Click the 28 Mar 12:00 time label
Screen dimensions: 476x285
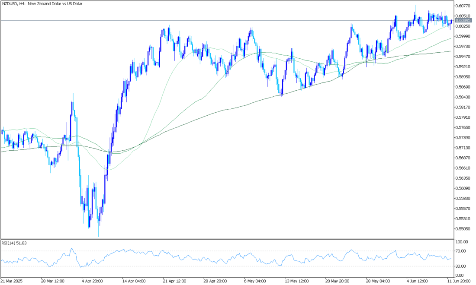(x=52, y=281)
